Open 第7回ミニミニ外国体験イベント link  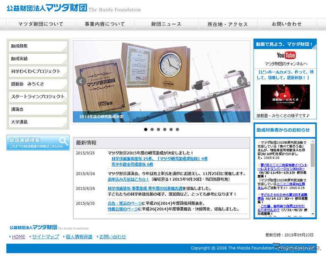[x=282, y=167]
